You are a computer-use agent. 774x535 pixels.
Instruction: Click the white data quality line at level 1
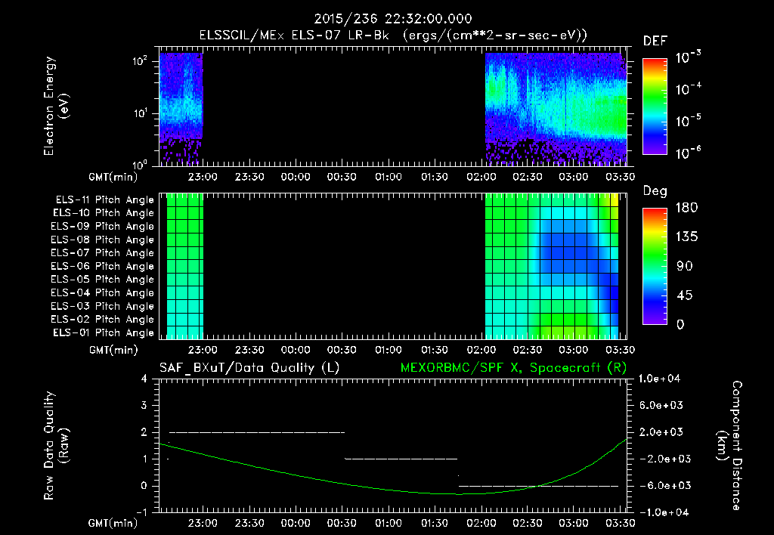click(x=401, y=459)
